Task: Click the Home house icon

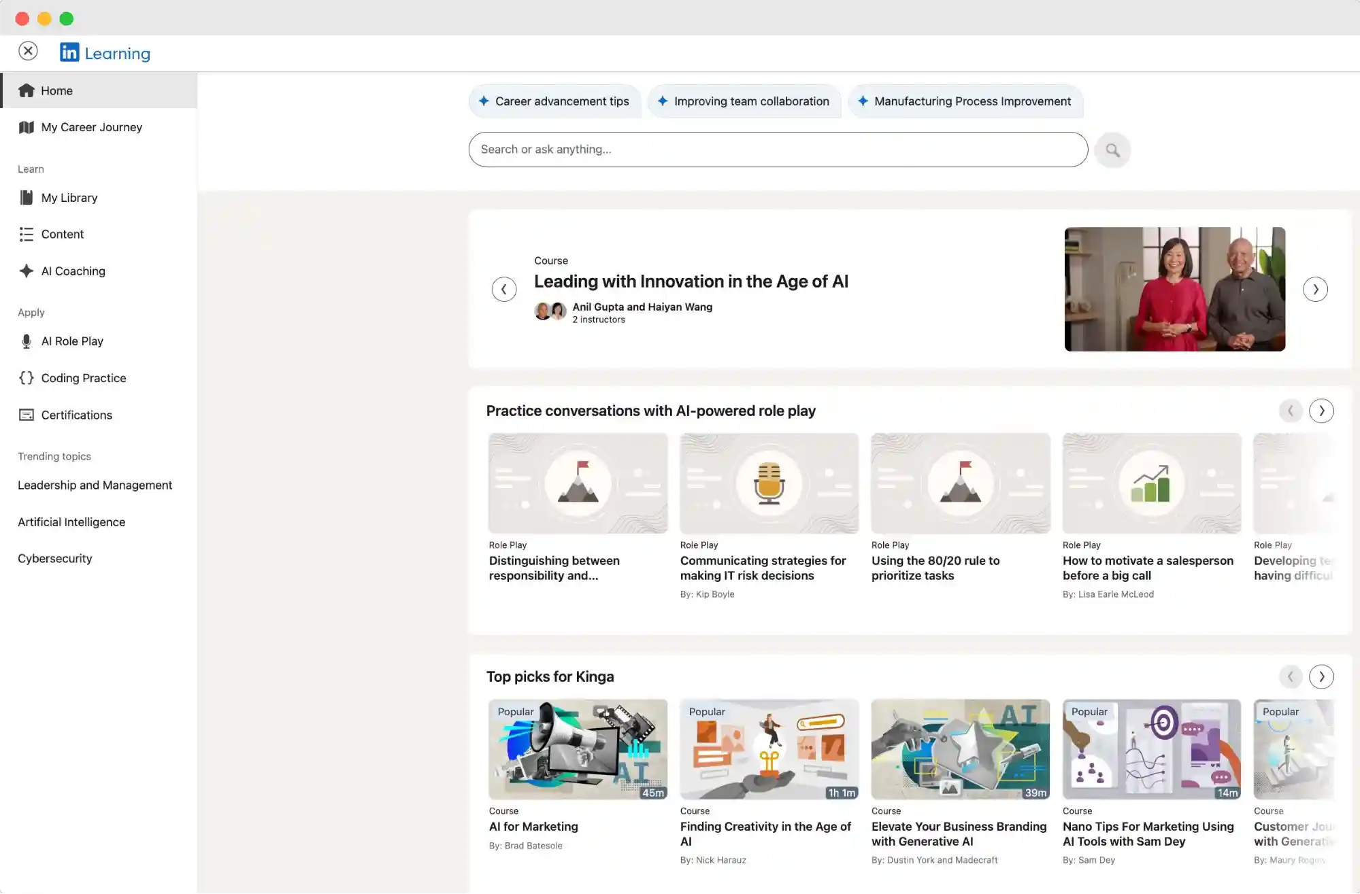Action: (27, 90)
